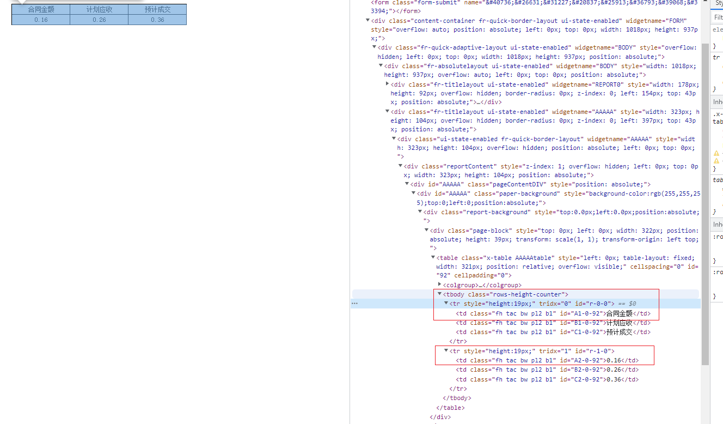The height and width of the screenshot is (424, 723).
Task: Expand the colgroup element node
Action: pyautogui.click(x=439, y=284)
